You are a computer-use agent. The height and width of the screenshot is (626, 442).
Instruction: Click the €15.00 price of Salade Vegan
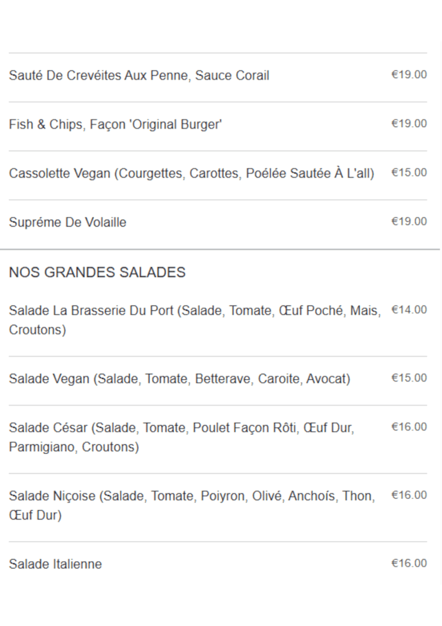click(409, 378)
